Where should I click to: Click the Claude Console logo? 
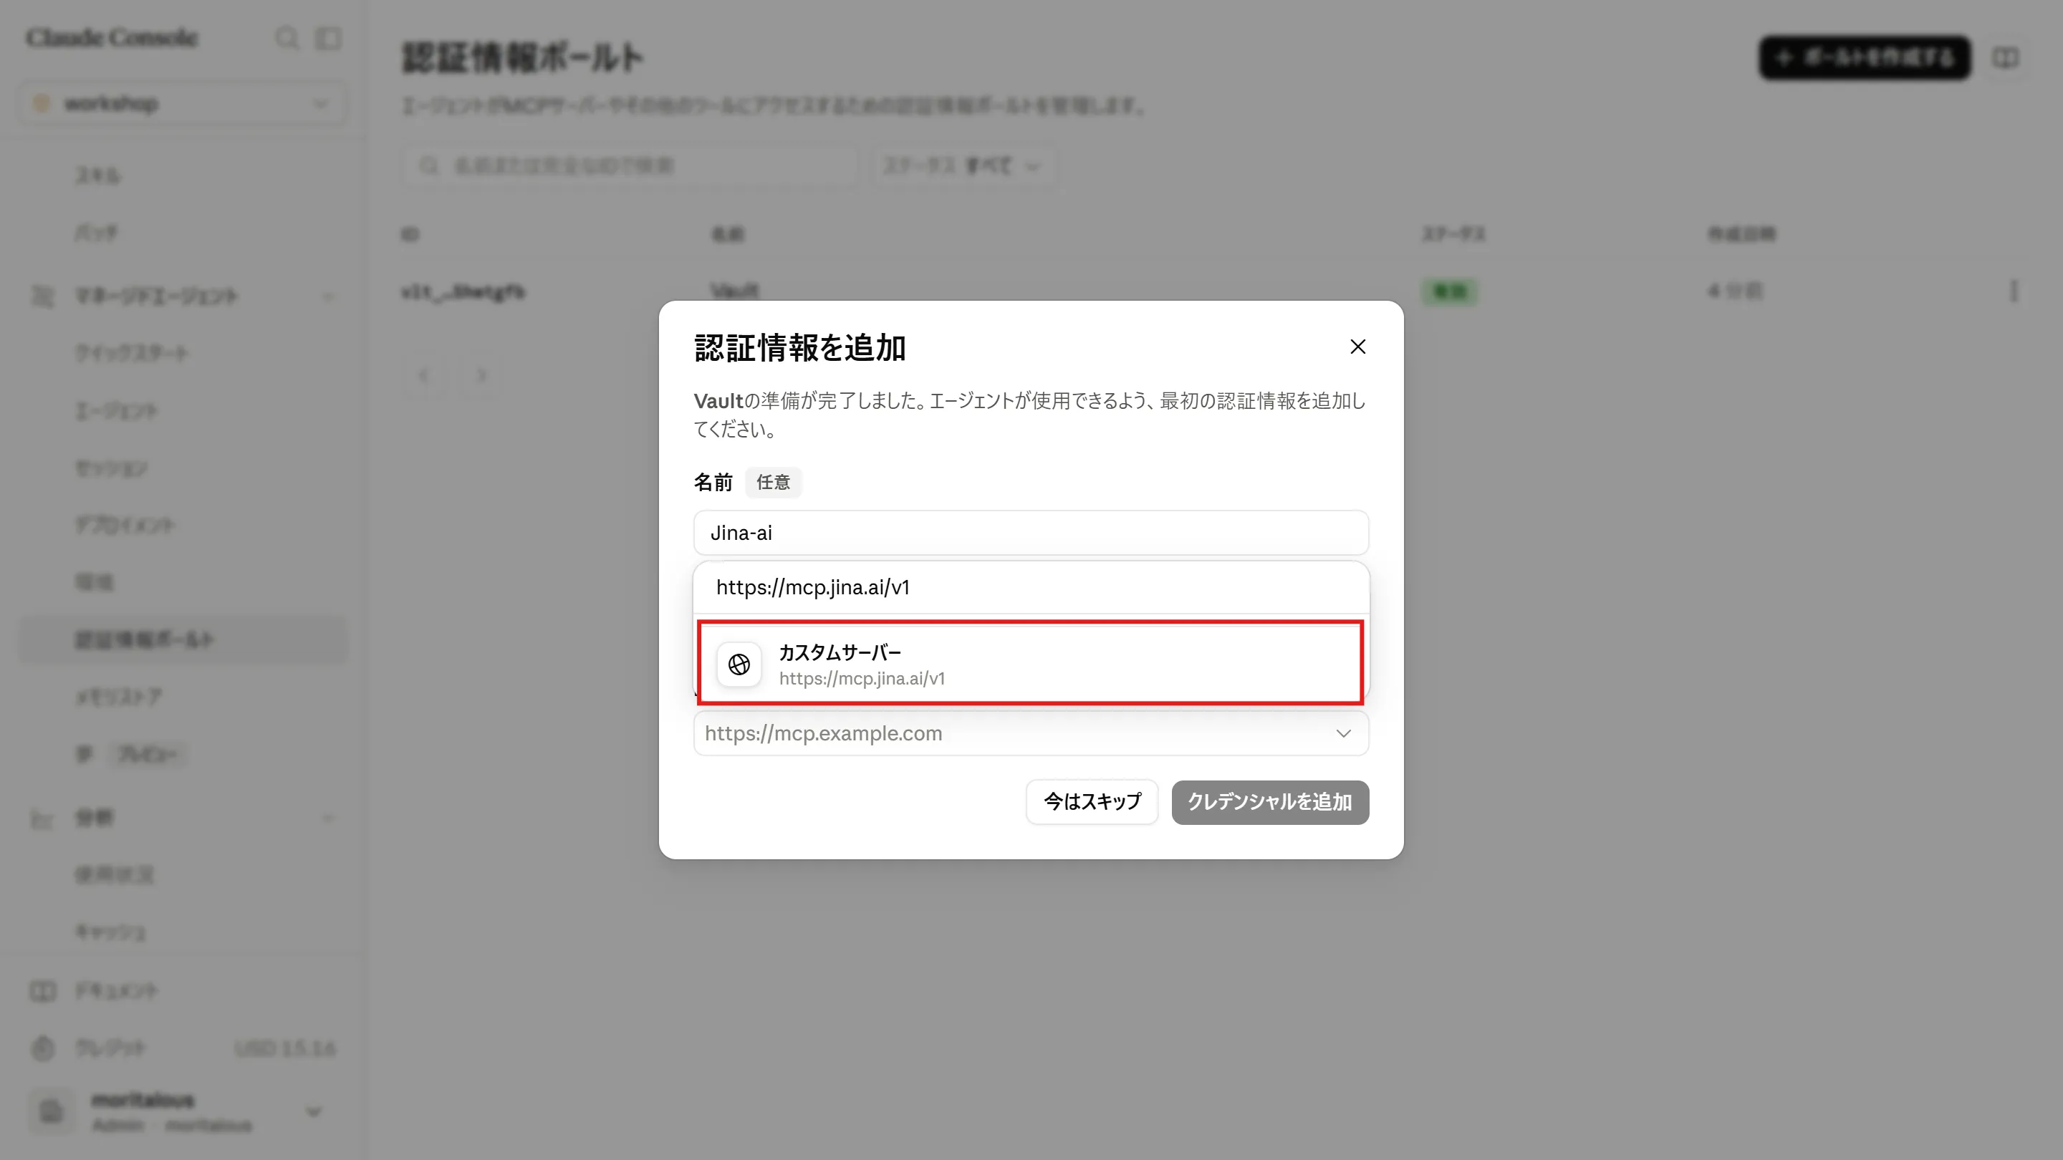coord(111,38)
